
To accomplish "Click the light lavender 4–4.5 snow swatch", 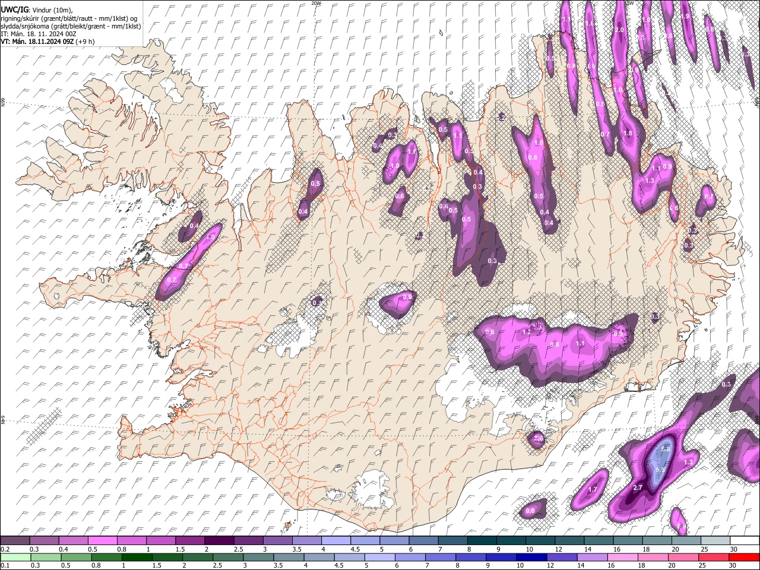I will [337, 540].
